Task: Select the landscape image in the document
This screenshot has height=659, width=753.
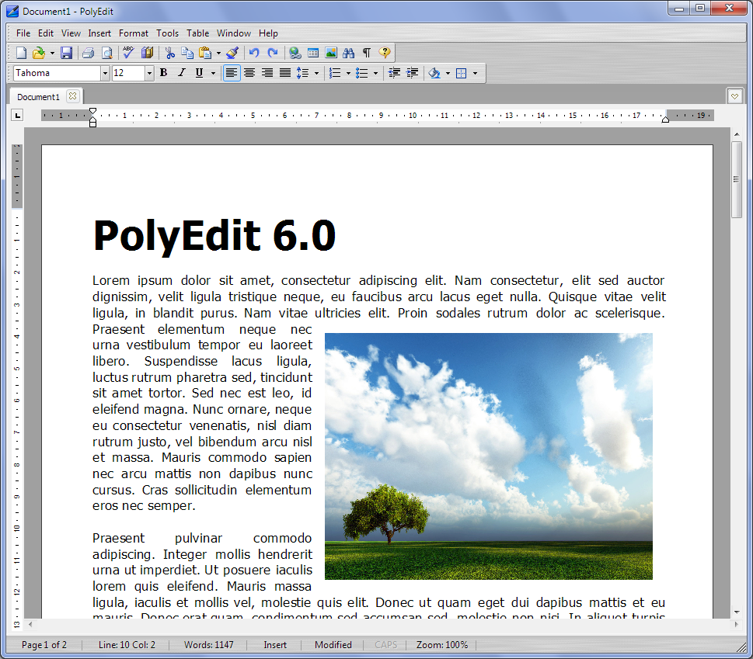Action: pyautogui.click(x=488, y=456)
